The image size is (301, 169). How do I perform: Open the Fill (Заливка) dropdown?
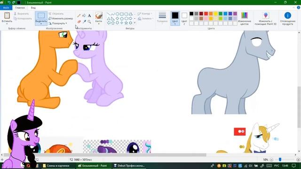145,19
